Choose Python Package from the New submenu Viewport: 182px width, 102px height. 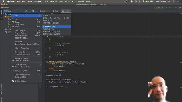click(x=56, y=23)
